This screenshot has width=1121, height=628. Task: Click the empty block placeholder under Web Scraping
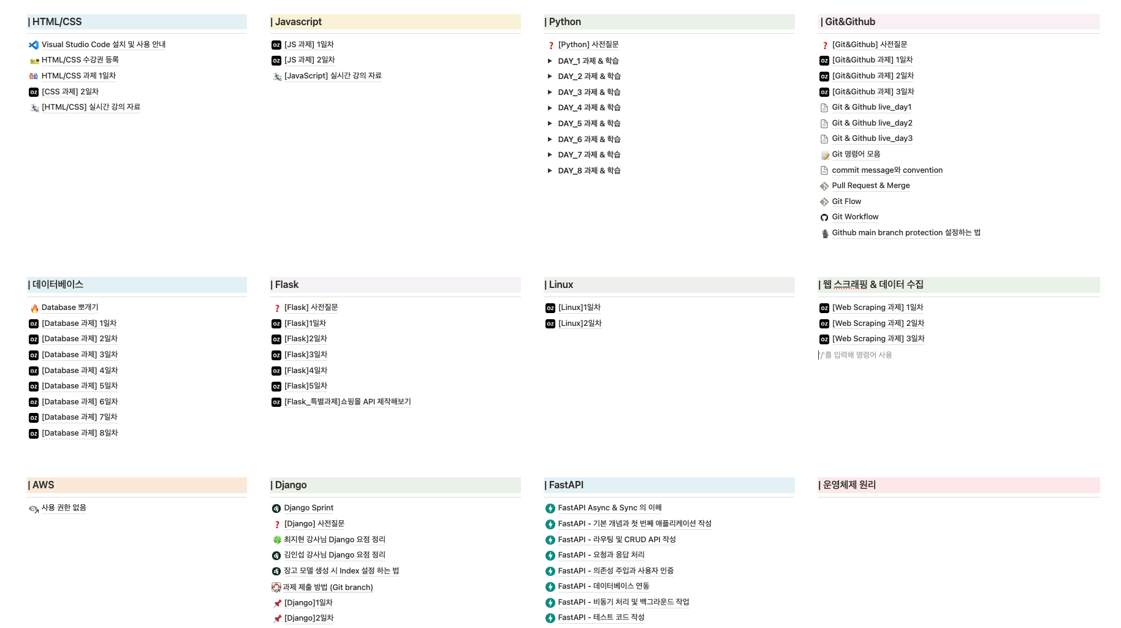(857, 355)
